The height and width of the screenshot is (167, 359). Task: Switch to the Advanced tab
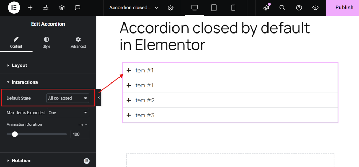(78, 42)
